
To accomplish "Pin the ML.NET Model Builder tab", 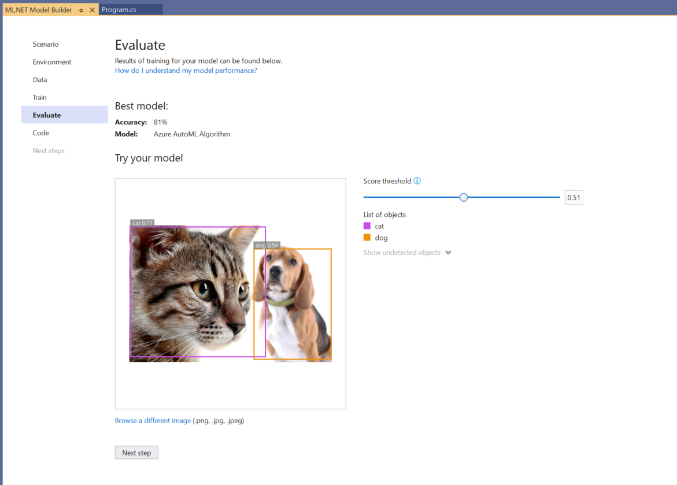I will [x=81, y=10].
